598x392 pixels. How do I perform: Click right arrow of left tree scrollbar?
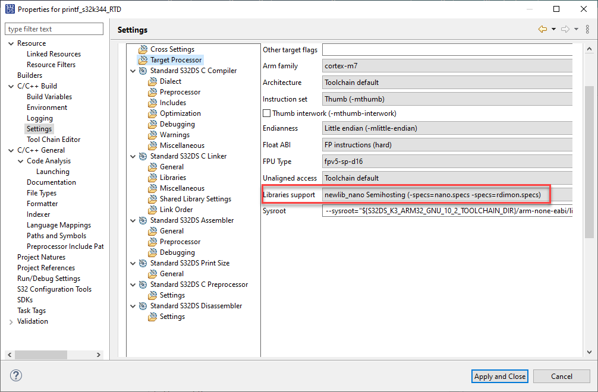pos(99,355)
